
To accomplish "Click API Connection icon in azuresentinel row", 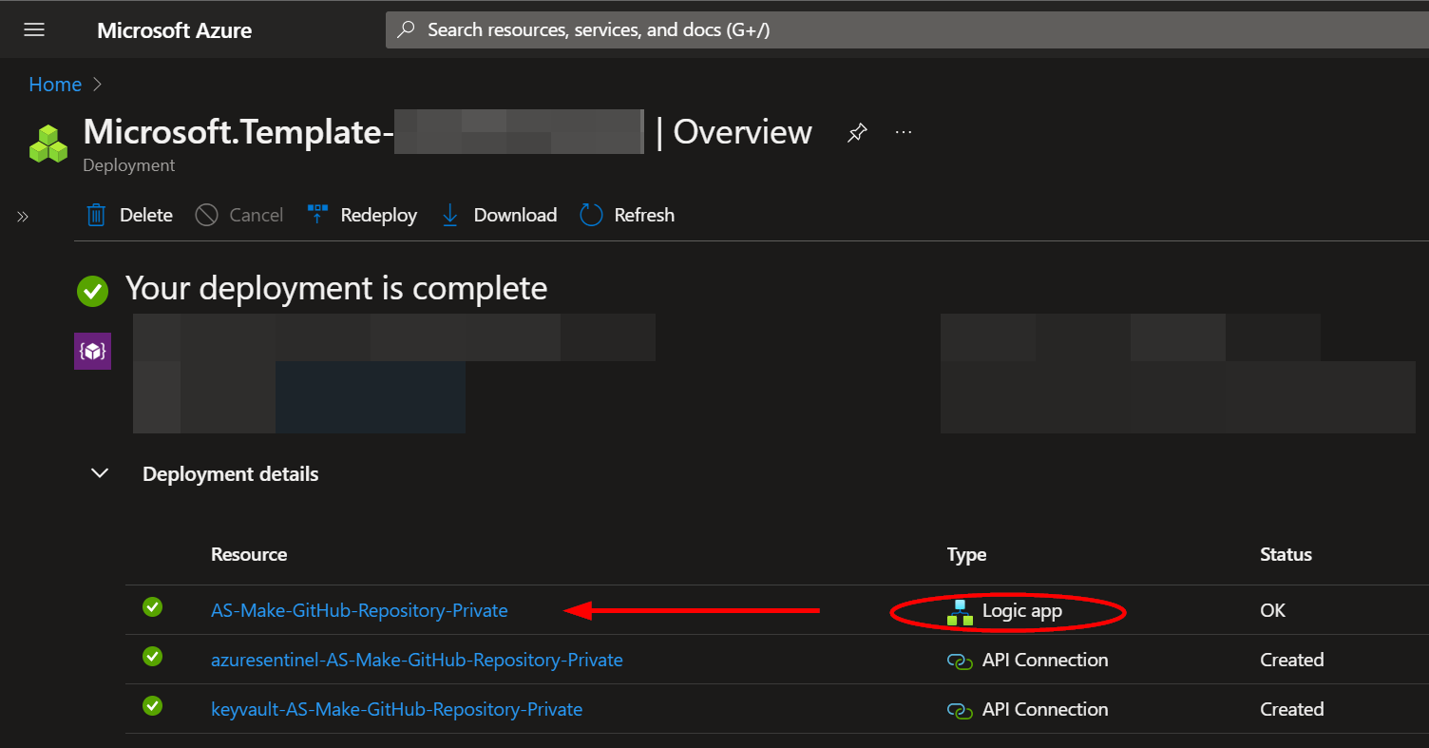I will [960, 661].
